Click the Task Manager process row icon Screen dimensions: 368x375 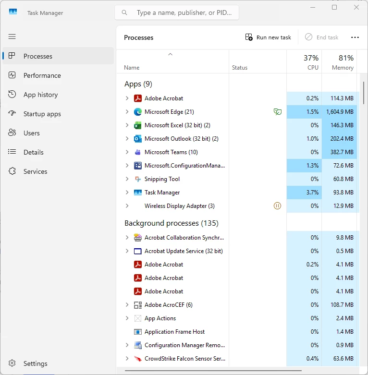tap(137, 192)
